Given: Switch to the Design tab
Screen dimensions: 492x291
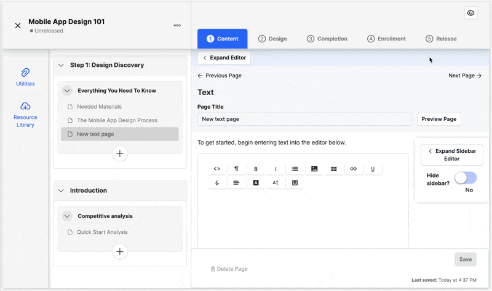Looking at the screenshot, I should pos(272,39).
